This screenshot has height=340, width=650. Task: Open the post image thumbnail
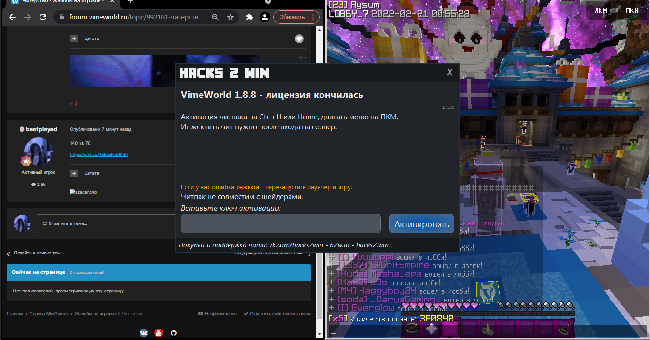click(123, 70)
